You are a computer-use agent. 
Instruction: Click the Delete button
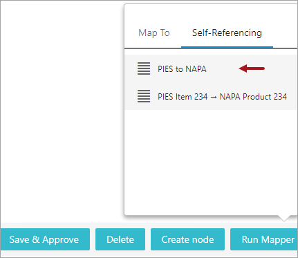click(x=120, y=239)
